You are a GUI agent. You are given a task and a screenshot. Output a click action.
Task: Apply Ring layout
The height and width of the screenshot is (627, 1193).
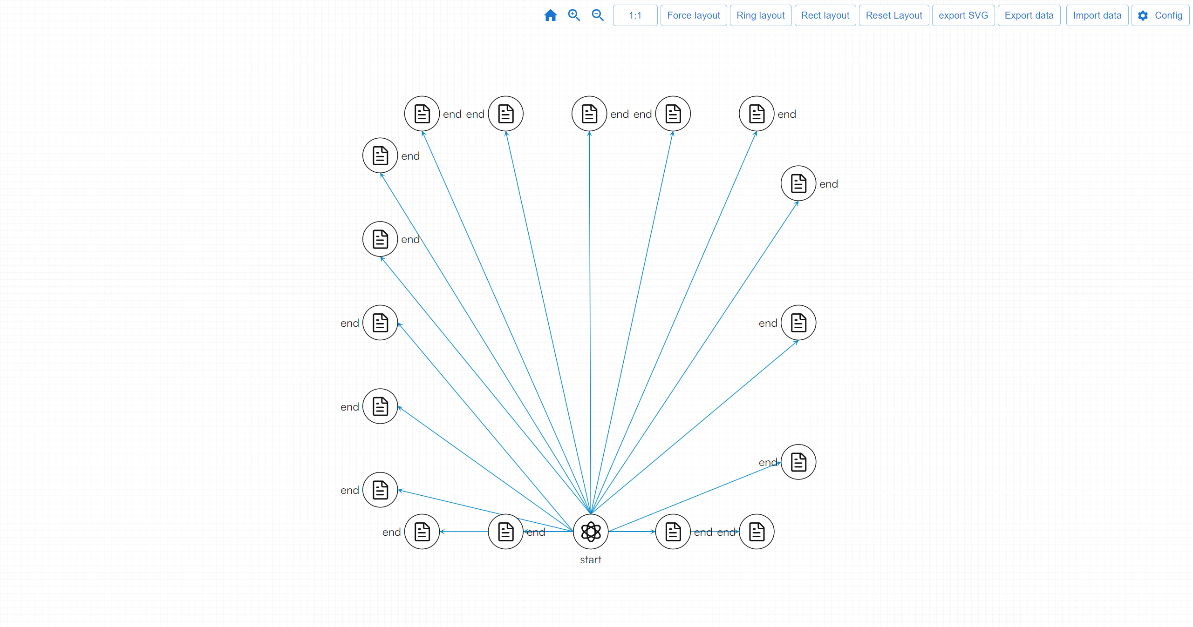point(760,15)
